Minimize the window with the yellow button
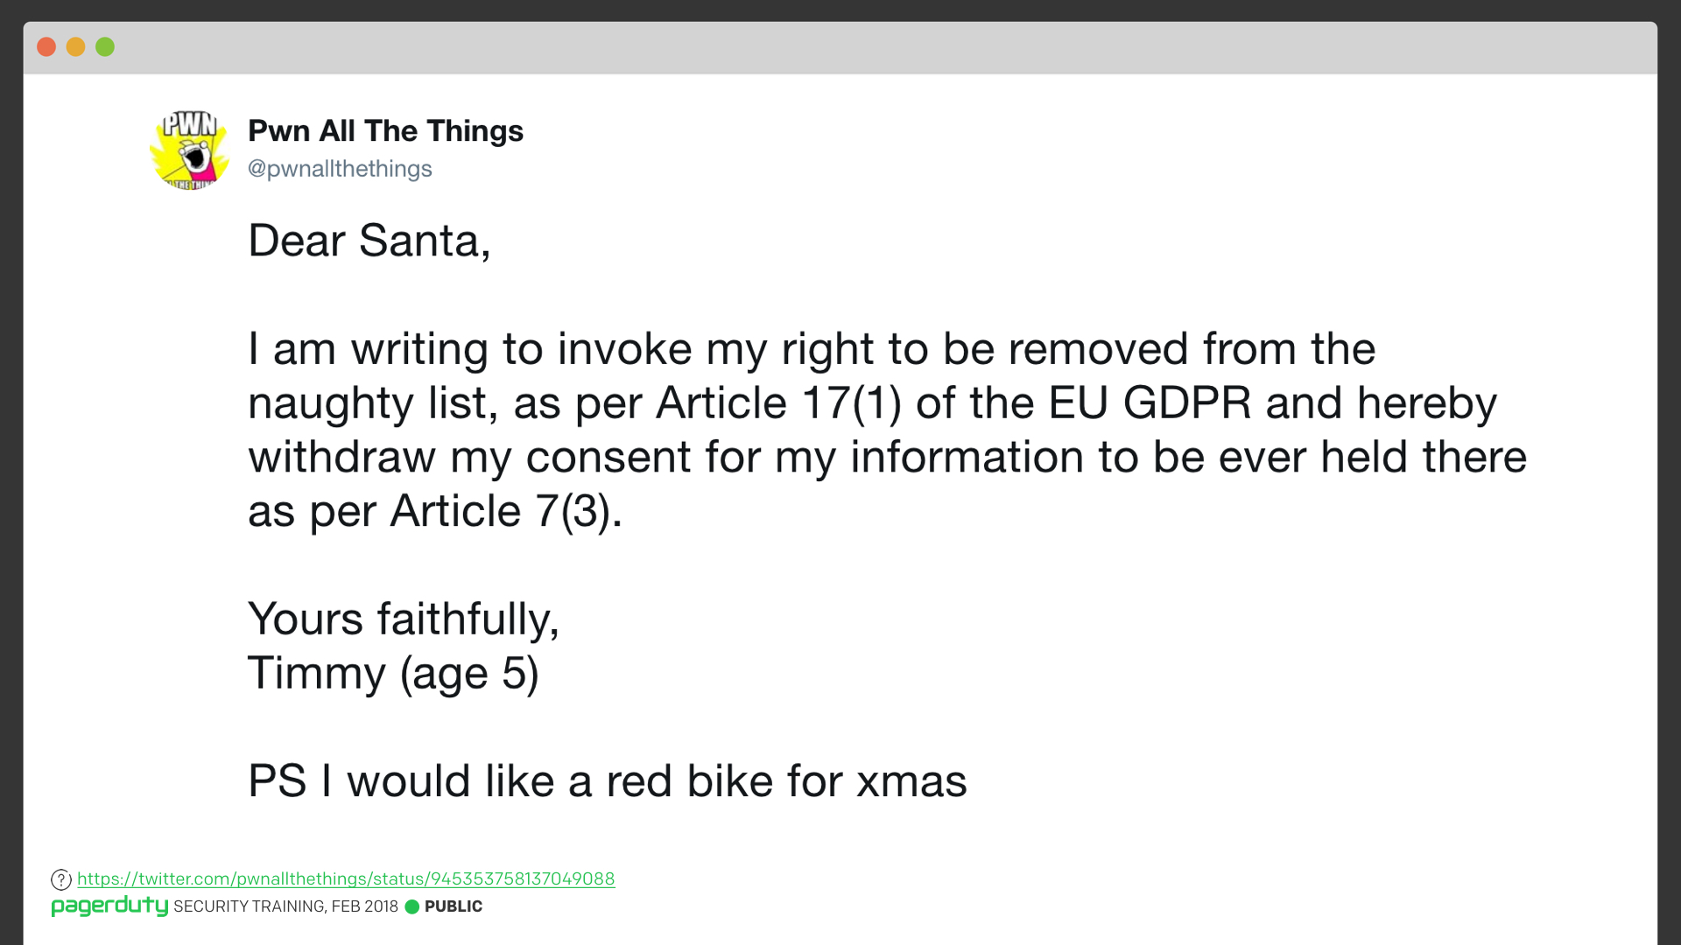 tap(76, 47)
